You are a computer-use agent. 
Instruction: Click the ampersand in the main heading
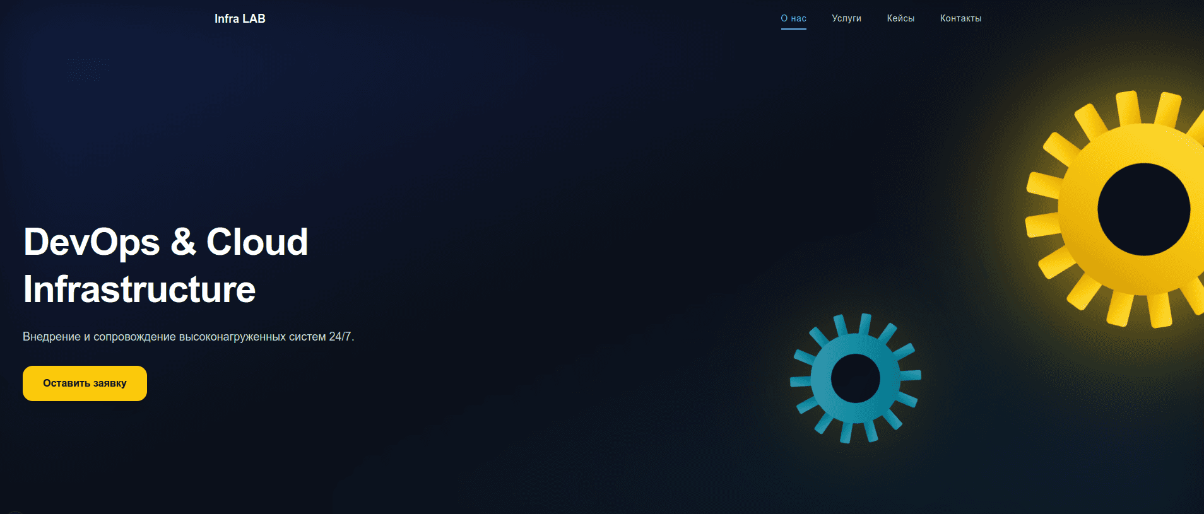click(183, 242)
